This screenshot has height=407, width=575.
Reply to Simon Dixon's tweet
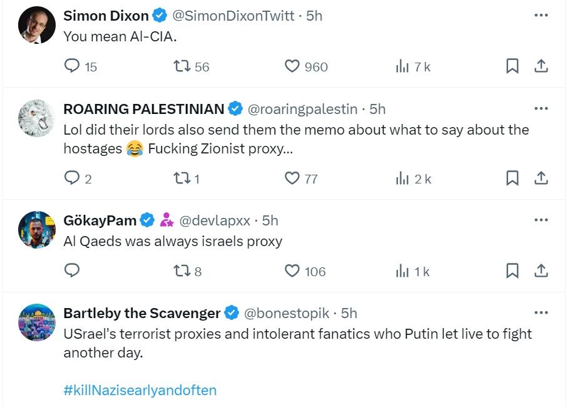pyautogui.click(x=73, y=66)
